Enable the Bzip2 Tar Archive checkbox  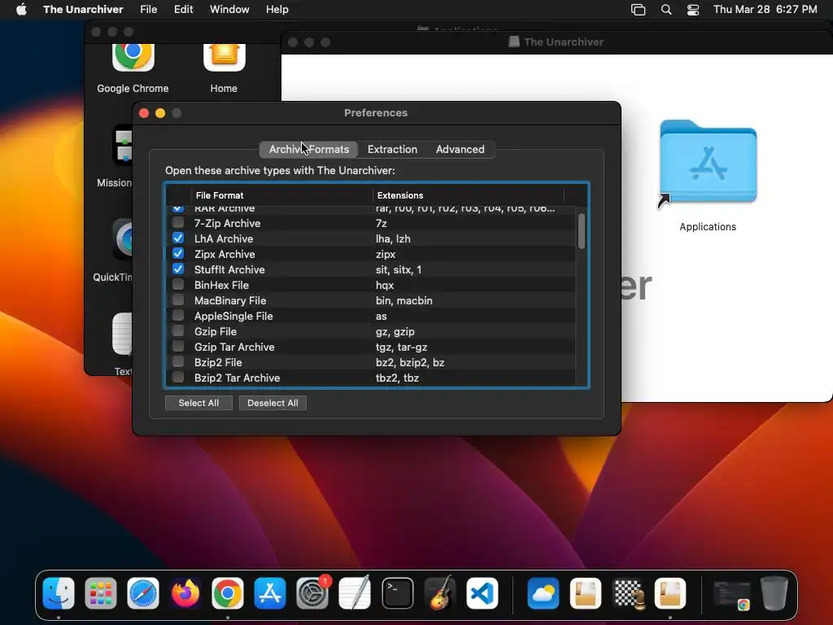[178, 377]
